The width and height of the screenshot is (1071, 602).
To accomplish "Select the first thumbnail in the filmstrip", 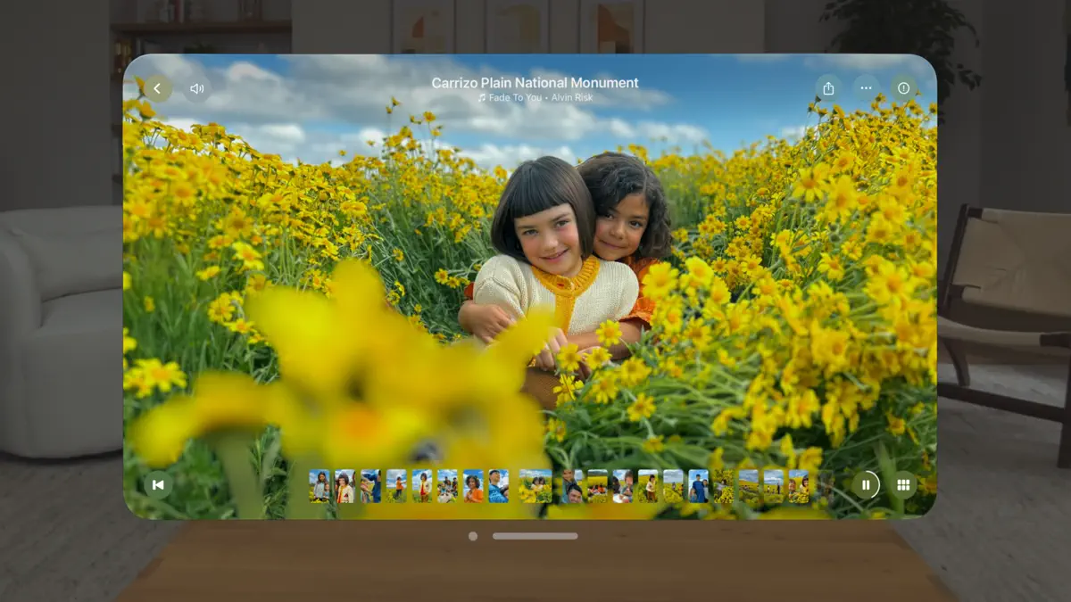I will tap(321, 484).
